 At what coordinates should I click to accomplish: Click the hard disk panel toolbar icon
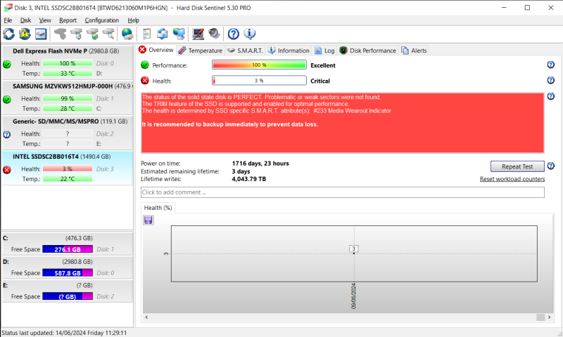click(41, 34)
